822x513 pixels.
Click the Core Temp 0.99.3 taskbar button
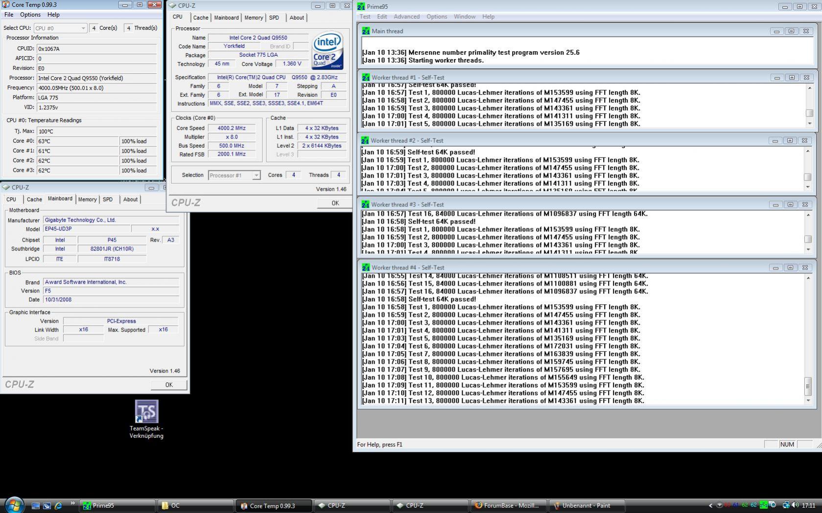coord(274,506)
